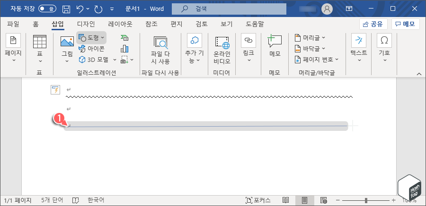This screenshot has height=206, width=426.
Task: Expand the screenshot dropdown arrow
Action: pos(132,60)
